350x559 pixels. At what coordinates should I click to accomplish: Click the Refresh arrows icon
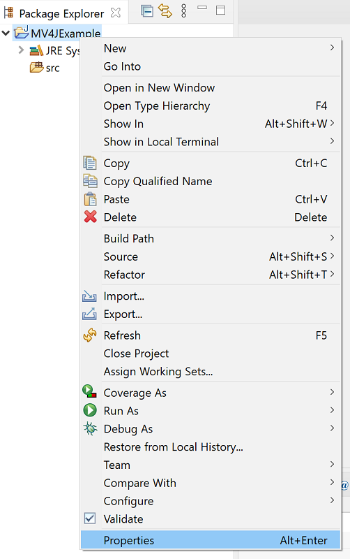[x=90, y=335]
